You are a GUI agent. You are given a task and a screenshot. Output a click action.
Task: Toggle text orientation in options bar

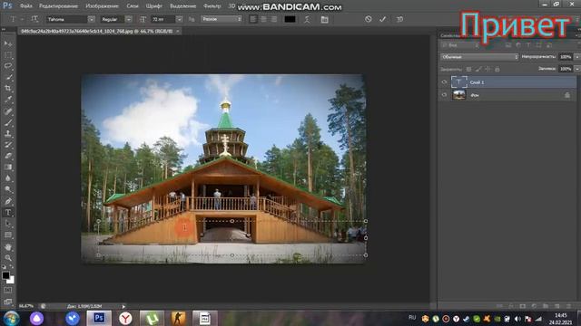pyautogui.click(x=34, y=19)
